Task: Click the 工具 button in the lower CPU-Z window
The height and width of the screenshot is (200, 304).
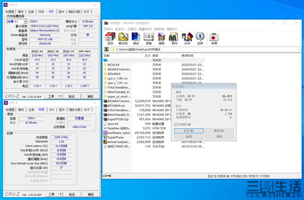Action: coord(51,194)
